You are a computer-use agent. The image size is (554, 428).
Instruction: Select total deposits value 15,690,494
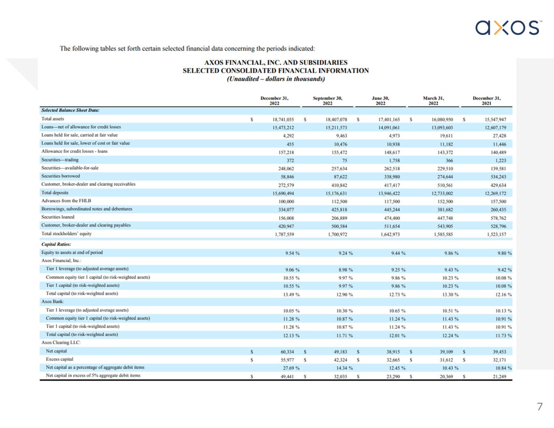283,194
